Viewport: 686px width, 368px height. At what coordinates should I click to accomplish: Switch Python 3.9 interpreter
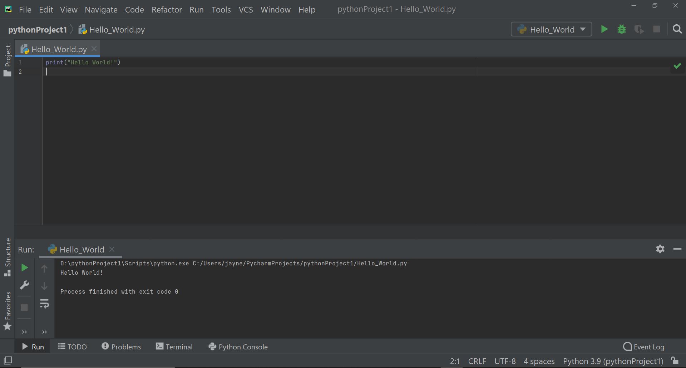tap(613, 361)
